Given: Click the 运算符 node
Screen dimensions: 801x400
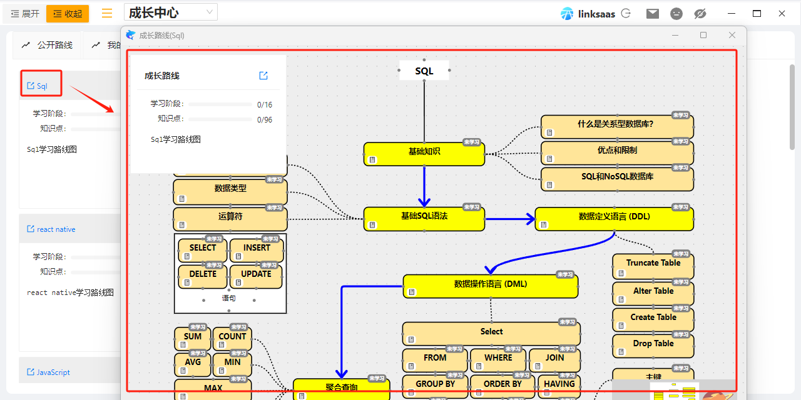Looking at the screenshot, I should click(230, 219).
